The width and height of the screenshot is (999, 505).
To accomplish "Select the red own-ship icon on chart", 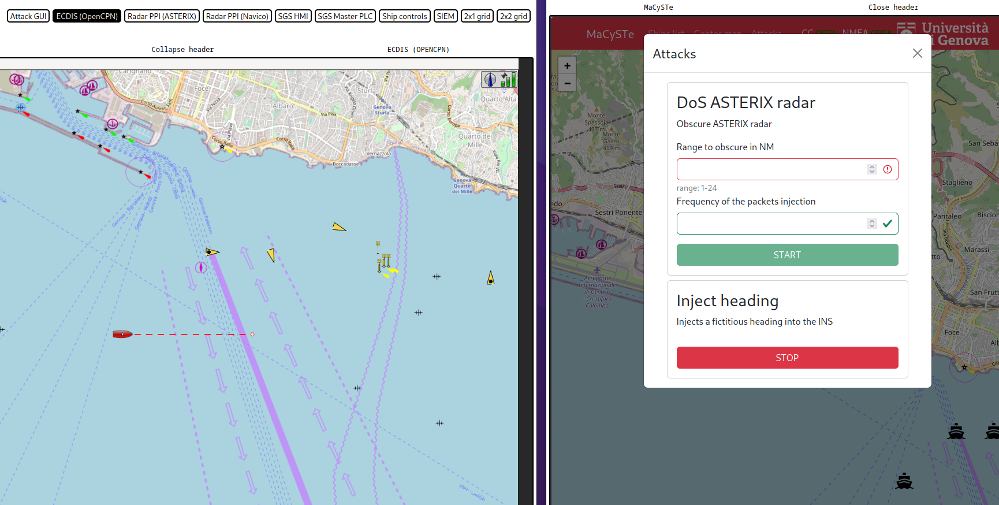I will click(122, 334).
